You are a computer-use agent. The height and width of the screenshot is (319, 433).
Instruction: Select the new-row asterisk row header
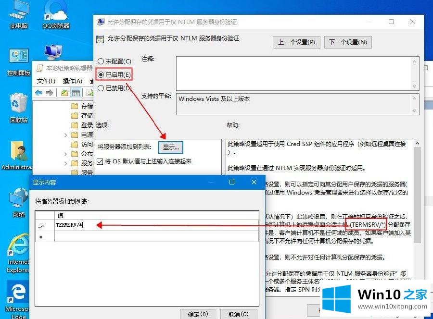[x=45, y=237]
